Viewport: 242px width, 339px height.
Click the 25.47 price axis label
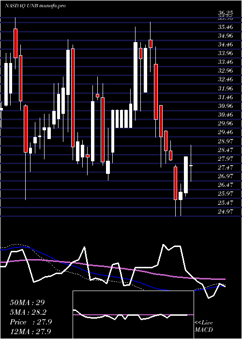(226, 203)
